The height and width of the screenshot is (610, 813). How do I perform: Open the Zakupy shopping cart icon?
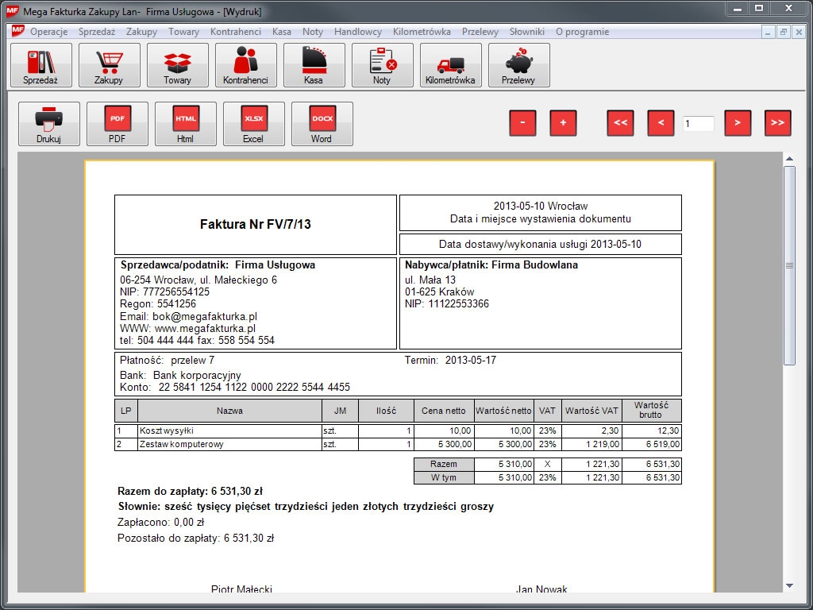click(x=110, y=65)
